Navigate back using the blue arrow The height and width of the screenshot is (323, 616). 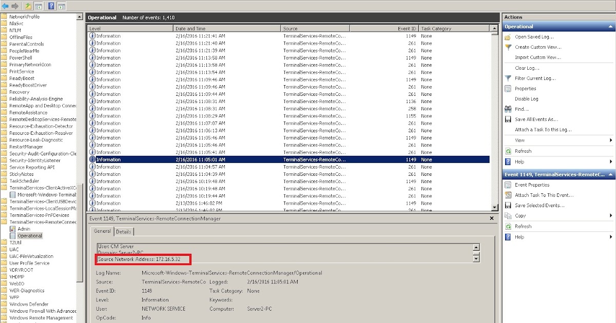[5, 6]
